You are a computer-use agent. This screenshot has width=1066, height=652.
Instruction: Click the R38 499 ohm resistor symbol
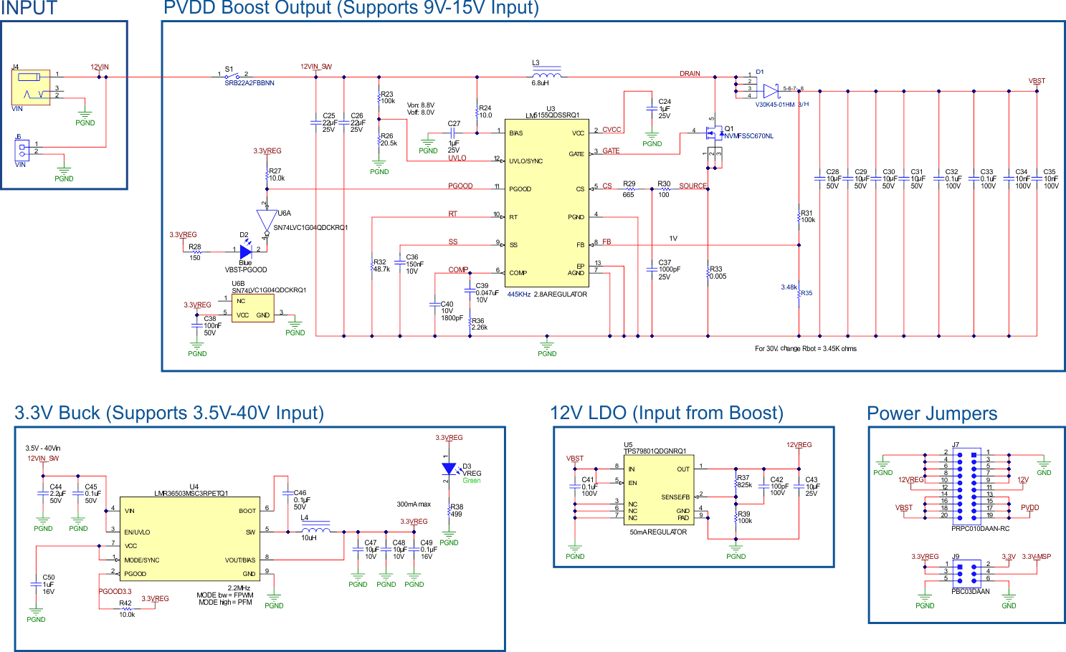(x=449, y=510)
